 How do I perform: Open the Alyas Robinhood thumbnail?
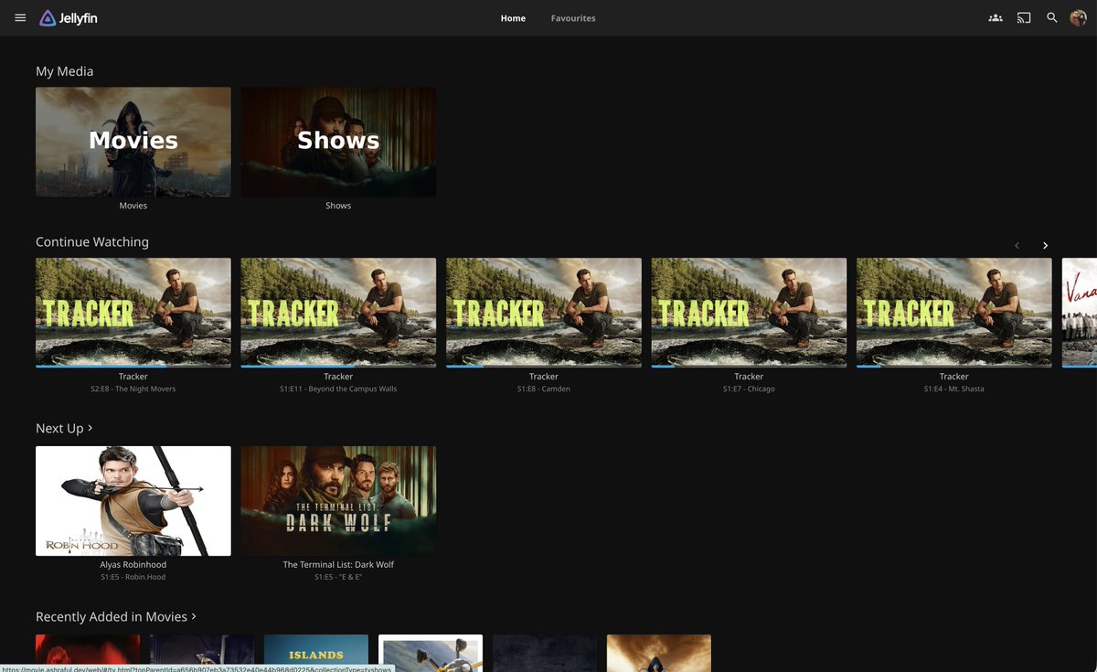coord(133,501)
